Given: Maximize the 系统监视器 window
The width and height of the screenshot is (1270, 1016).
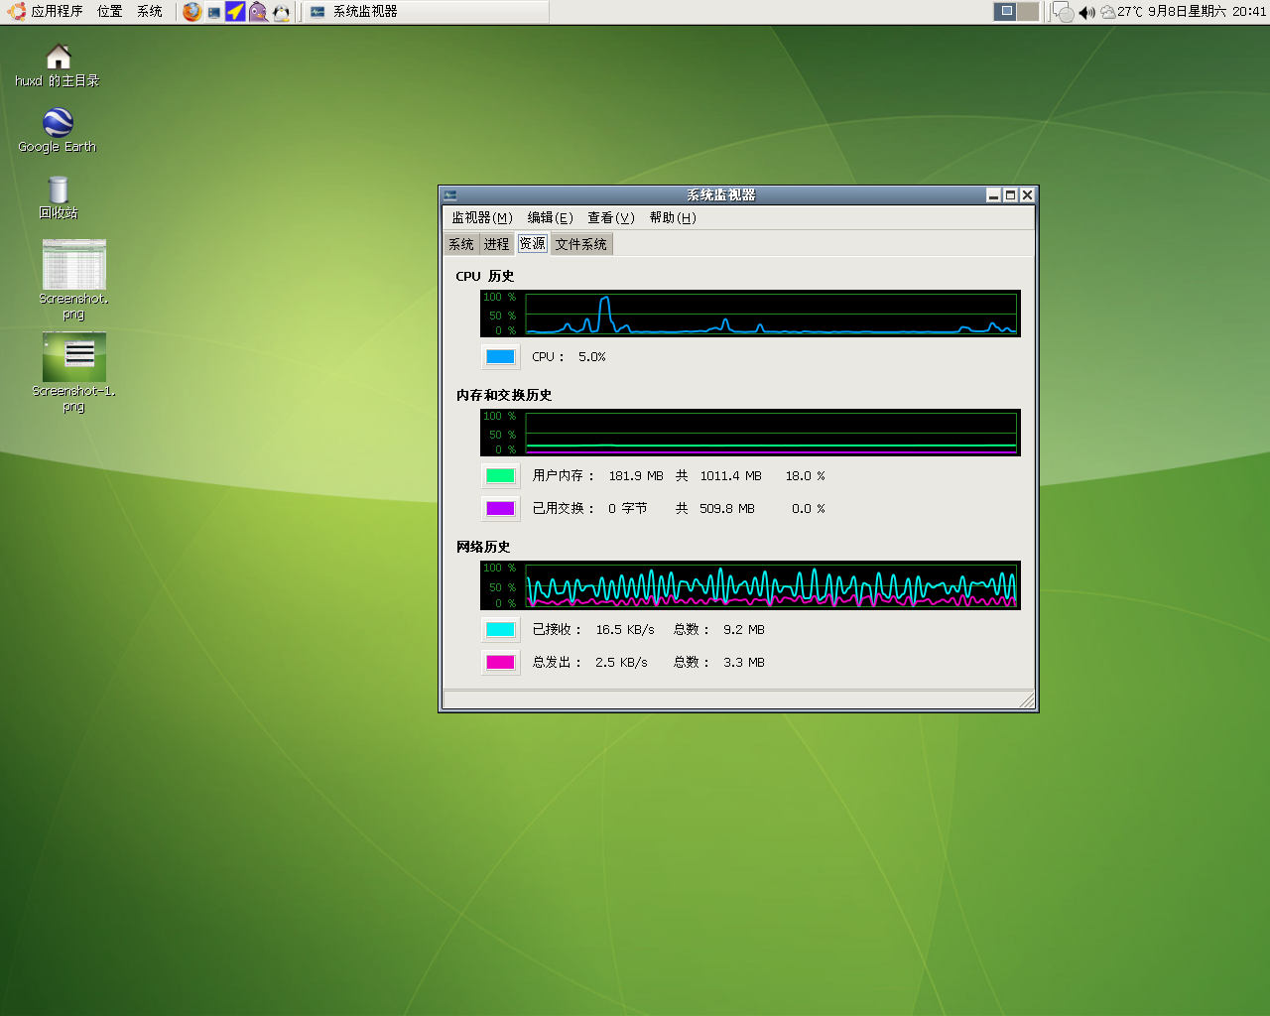Looking at the screenshot, I should [1010, 194].
